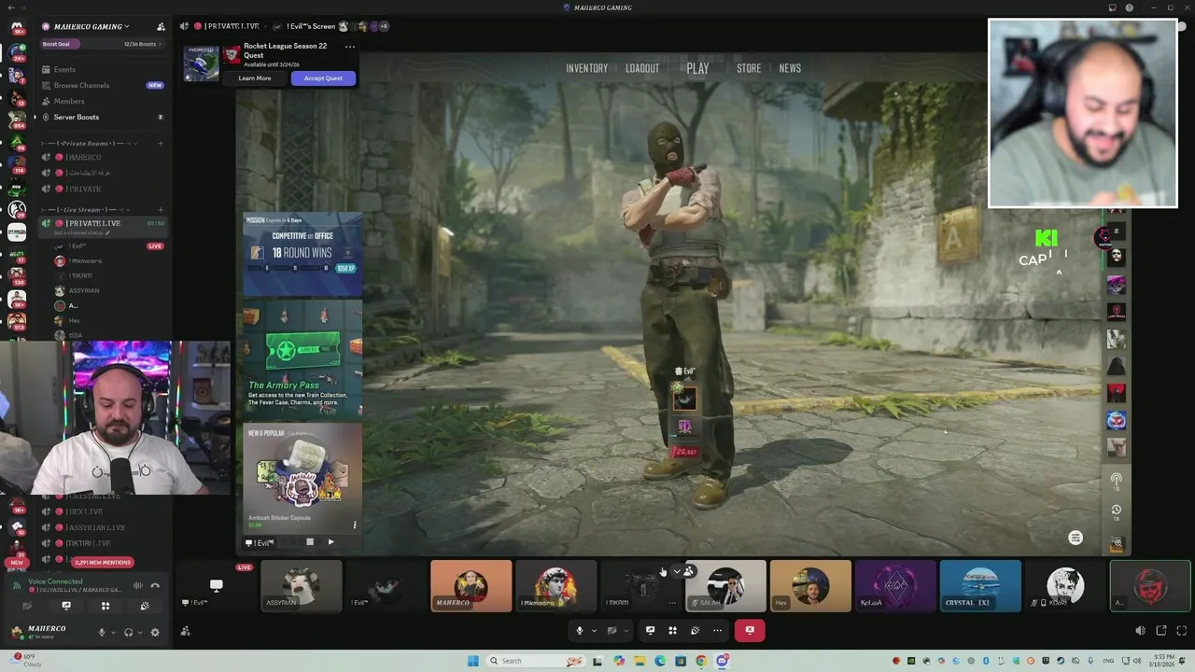Start an activity from voice panel

click(x=105, y=606)
